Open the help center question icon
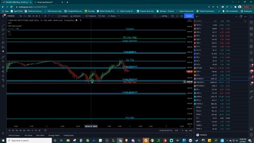Viewport: 254px width, 143px height. [251, 135]
